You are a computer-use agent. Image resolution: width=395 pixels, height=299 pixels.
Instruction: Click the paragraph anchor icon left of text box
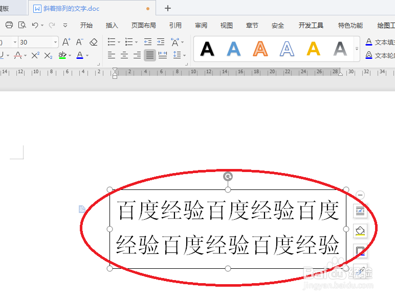pyautogui.click(x=82, y=209)
